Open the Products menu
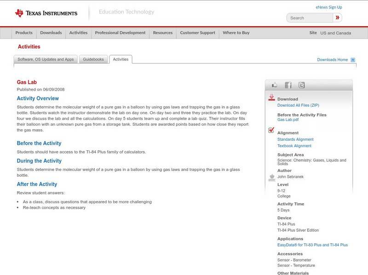This screenshot has height=275, width=368. click(24, 33)
